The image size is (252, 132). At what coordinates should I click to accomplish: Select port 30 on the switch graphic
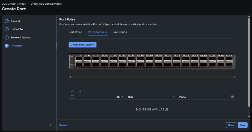click(204, 64)
